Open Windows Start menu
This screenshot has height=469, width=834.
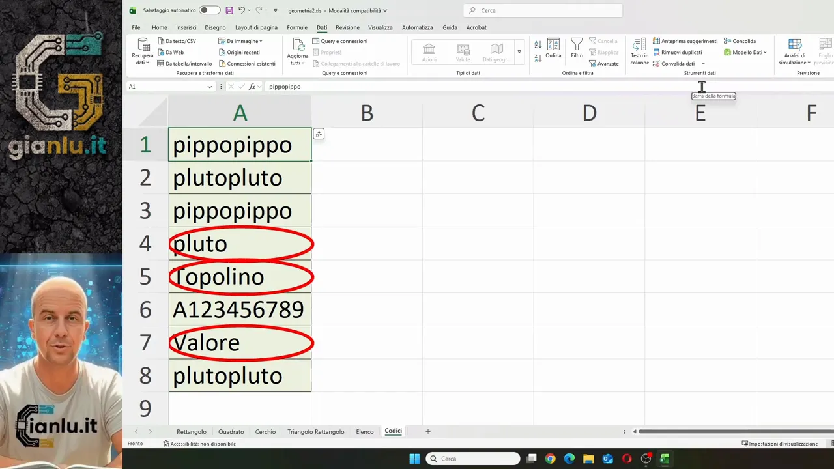click(414, 459)
